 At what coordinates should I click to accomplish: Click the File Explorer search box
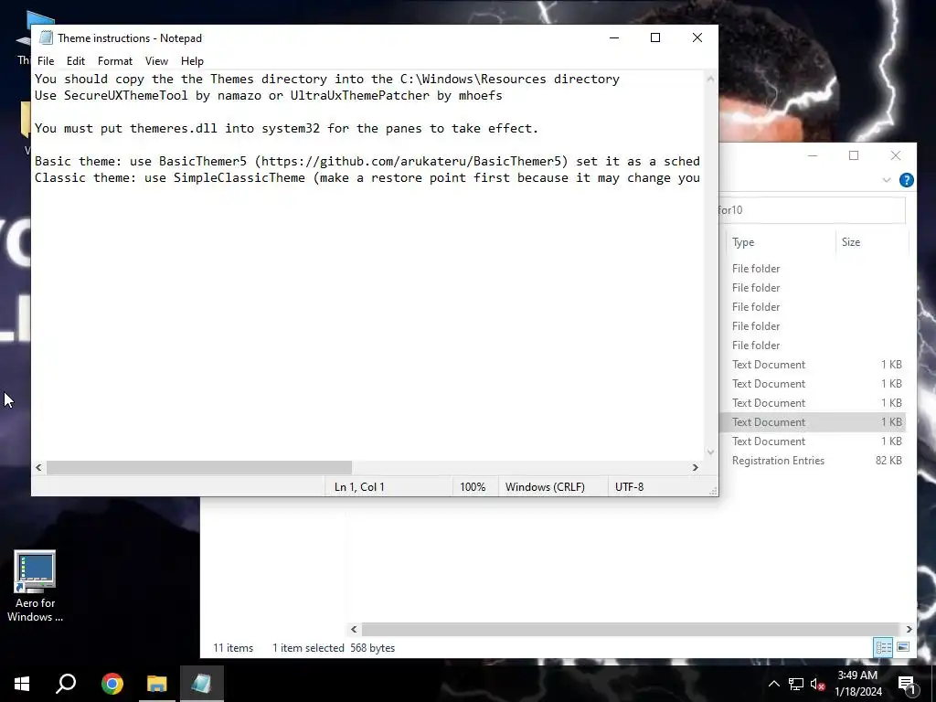point(813,210)
